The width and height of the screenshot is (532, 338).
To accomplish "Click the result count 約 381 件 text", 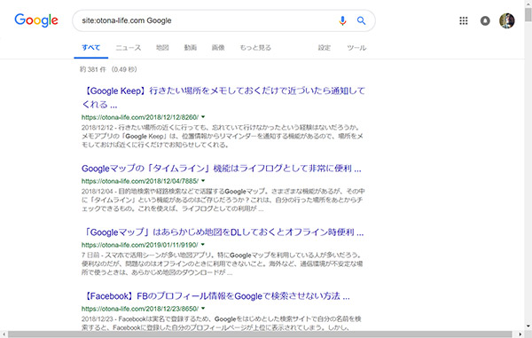I will click(x=93, y=69).
